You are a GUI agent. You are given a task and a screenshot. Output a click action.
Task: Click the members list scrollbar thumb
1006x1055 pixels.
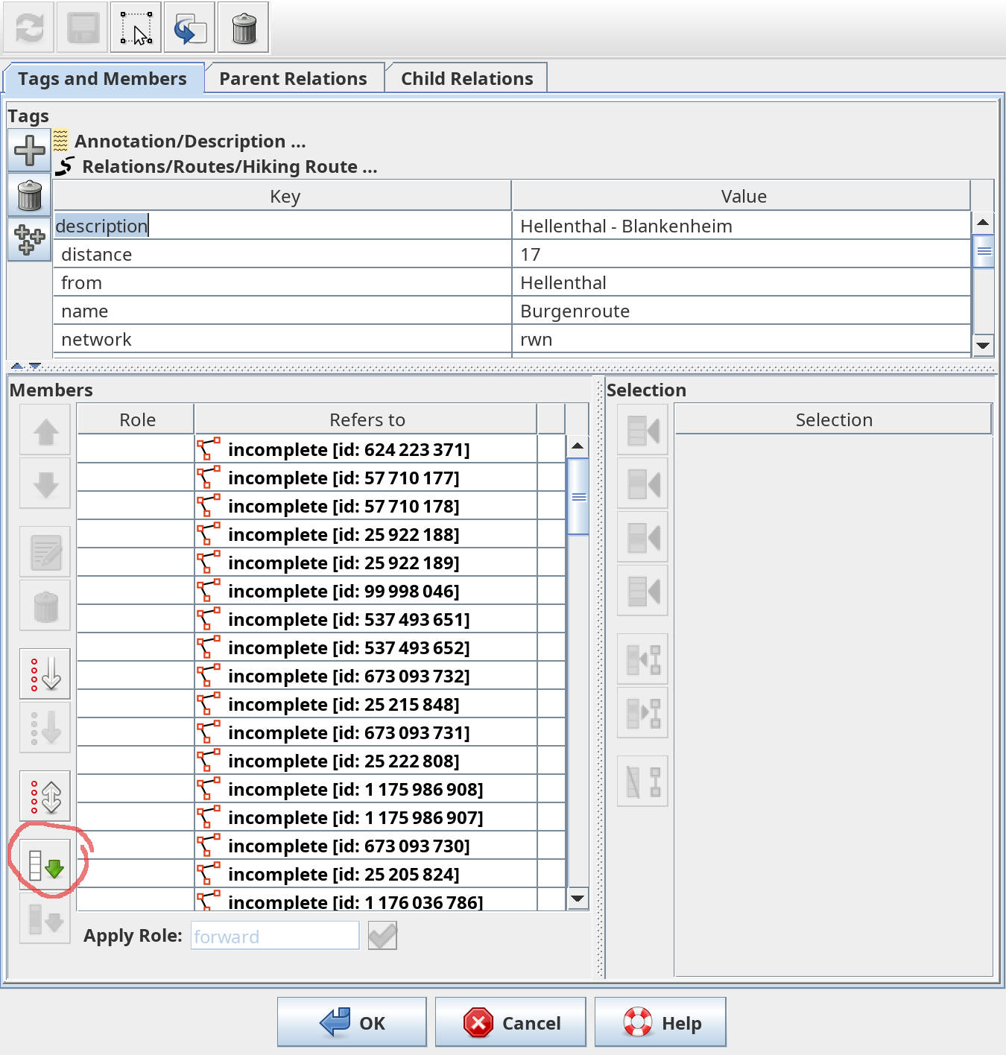(578, 497)
